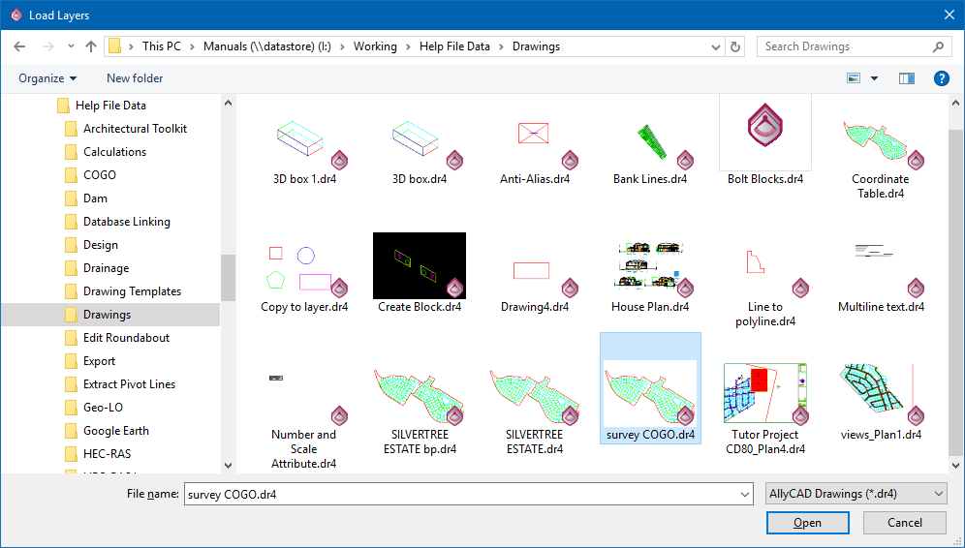Click the New folder command

135,78
